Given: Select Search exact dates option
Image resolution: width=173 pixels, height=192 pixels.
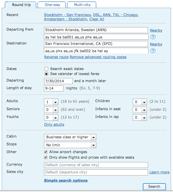Looking at the screenshot, I should pyautogui.click(x=46, y=69).
